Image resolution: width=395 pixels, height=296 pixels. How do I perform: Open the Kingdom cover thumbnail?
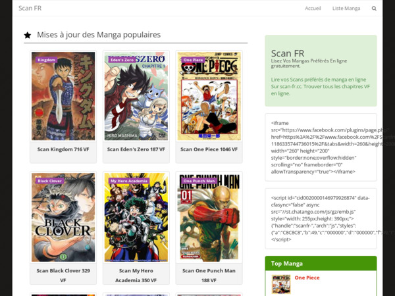(63, 96)
